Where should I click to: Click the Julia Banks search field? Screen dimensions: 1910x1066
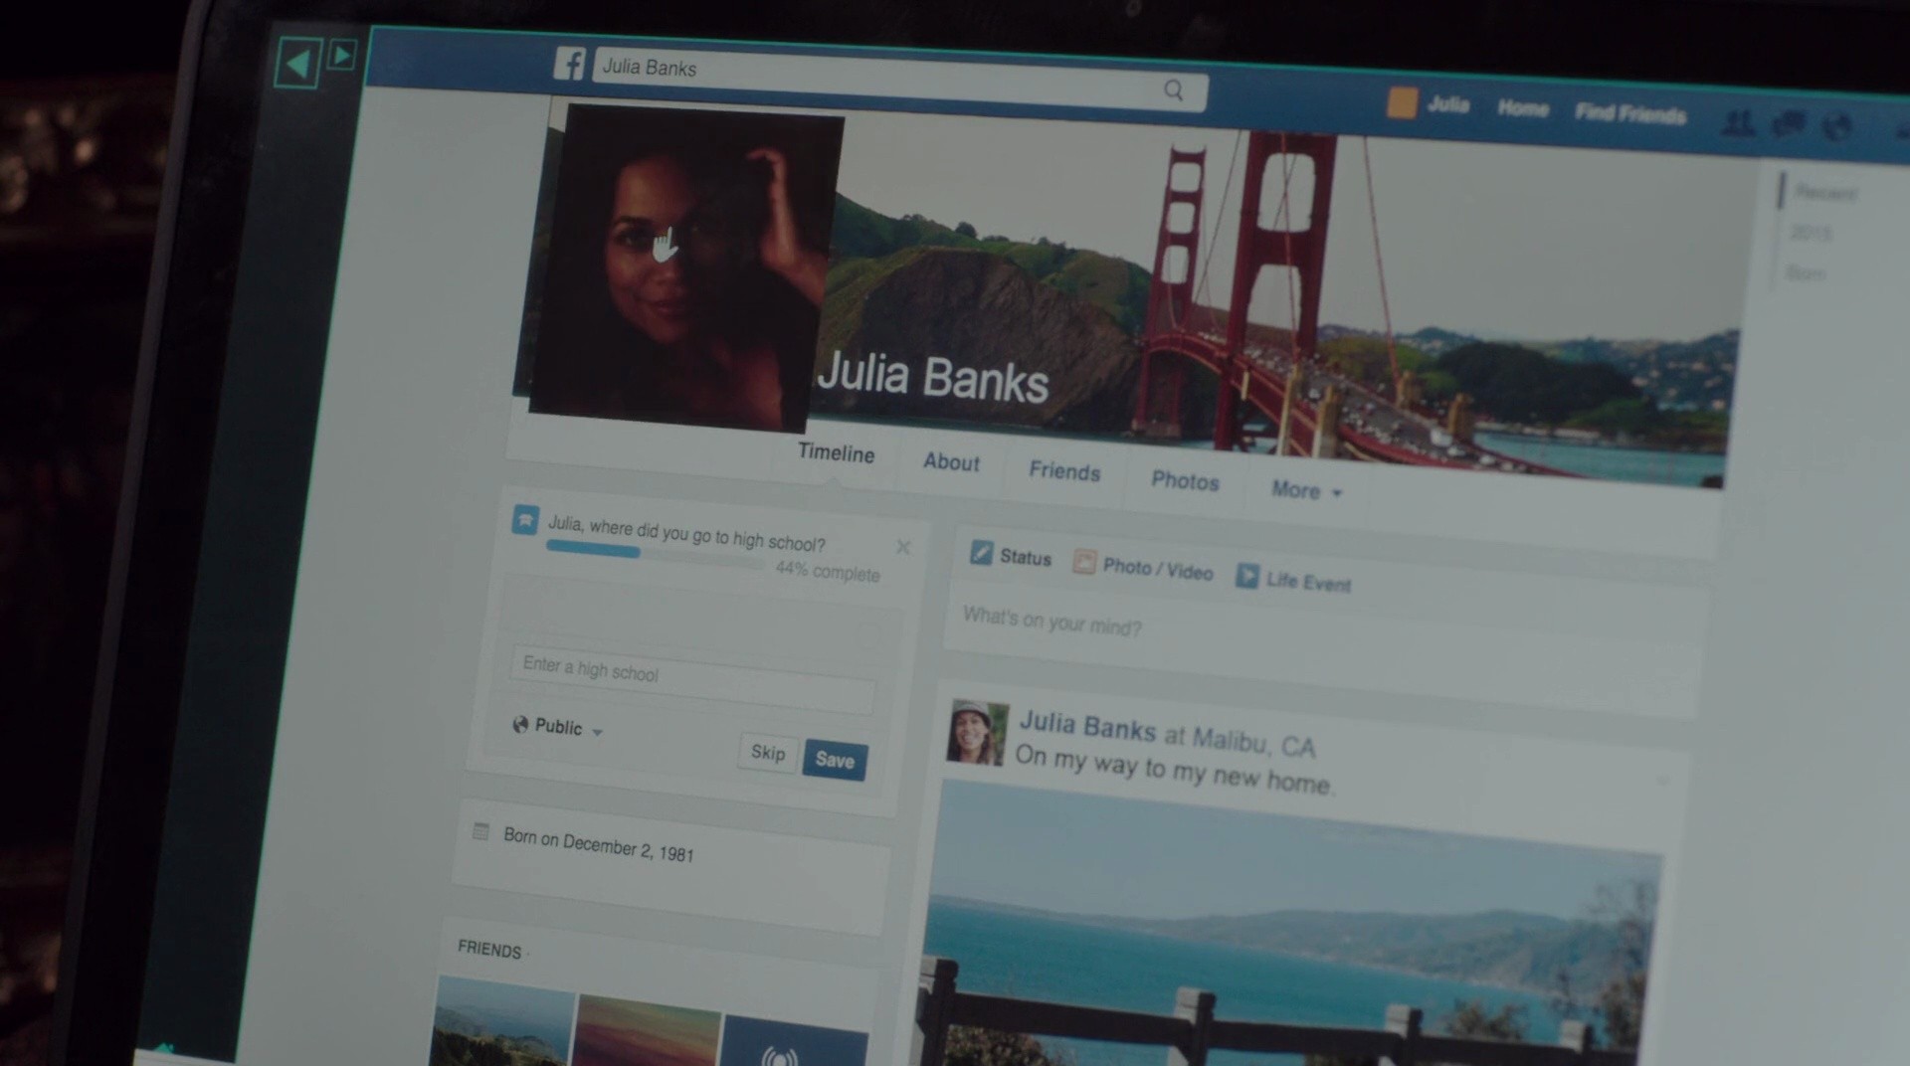[x=900, y=79]
